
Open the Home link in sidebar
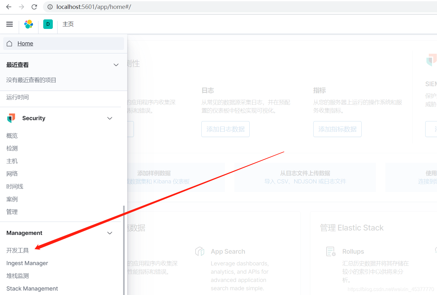pos(25,44)
